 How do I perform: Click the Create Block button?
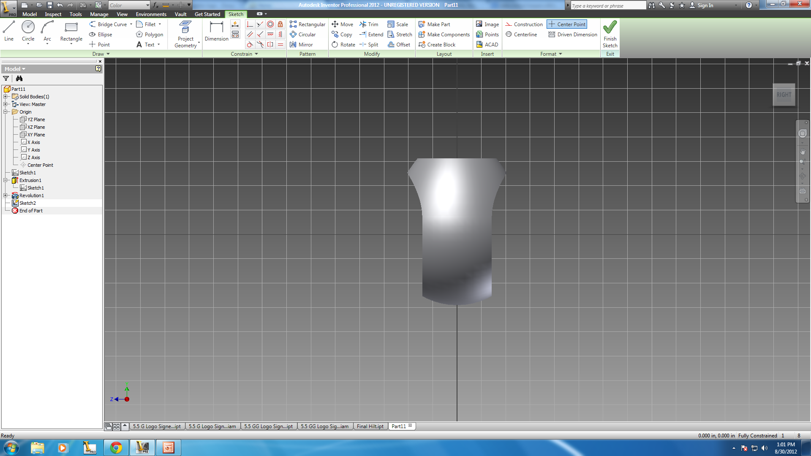[437, 44]
